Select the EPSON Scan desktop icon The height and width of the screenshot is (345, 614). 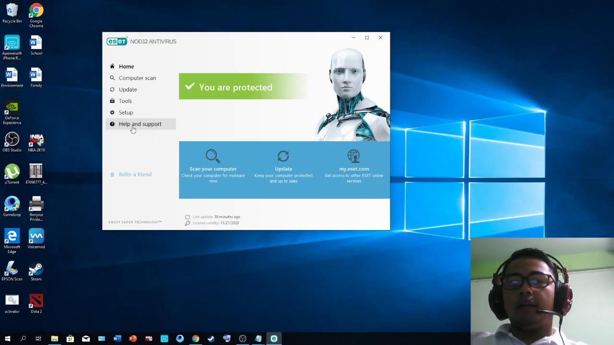[12, 271]
